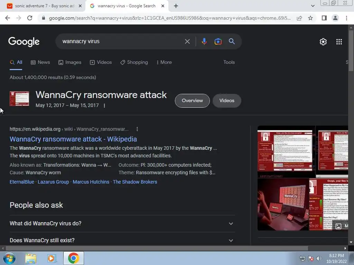354x265 pixels.
Task: Click the scroll down arrow of the page
Action: click(x=351, y=242)
